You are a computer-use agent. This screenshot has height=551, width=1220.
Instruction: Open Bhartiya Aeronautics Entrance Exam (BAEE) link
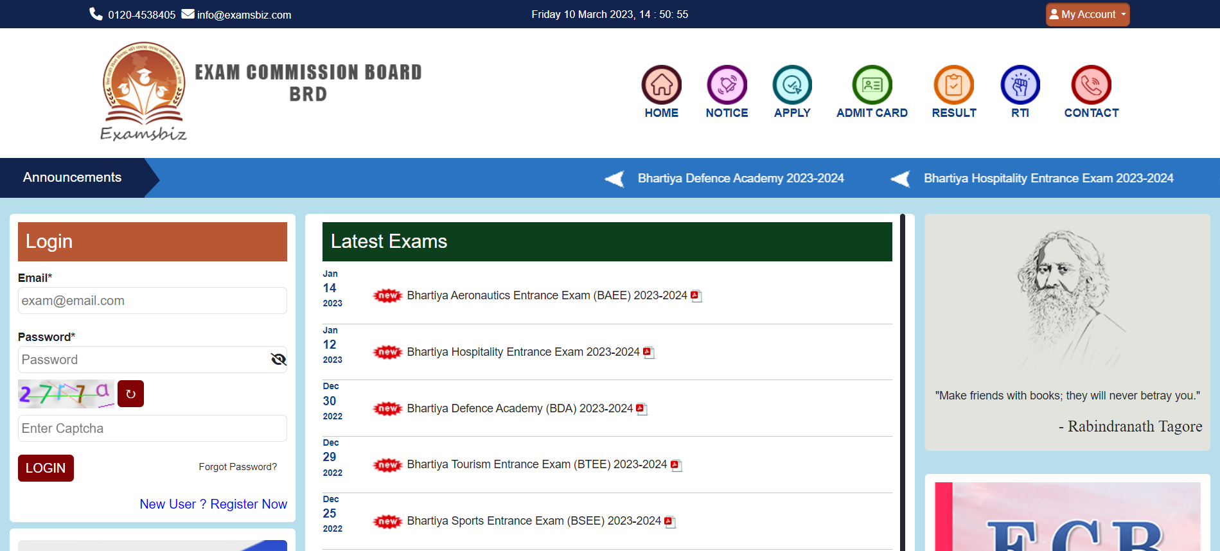pyautogui.click(x=547, y=295)
